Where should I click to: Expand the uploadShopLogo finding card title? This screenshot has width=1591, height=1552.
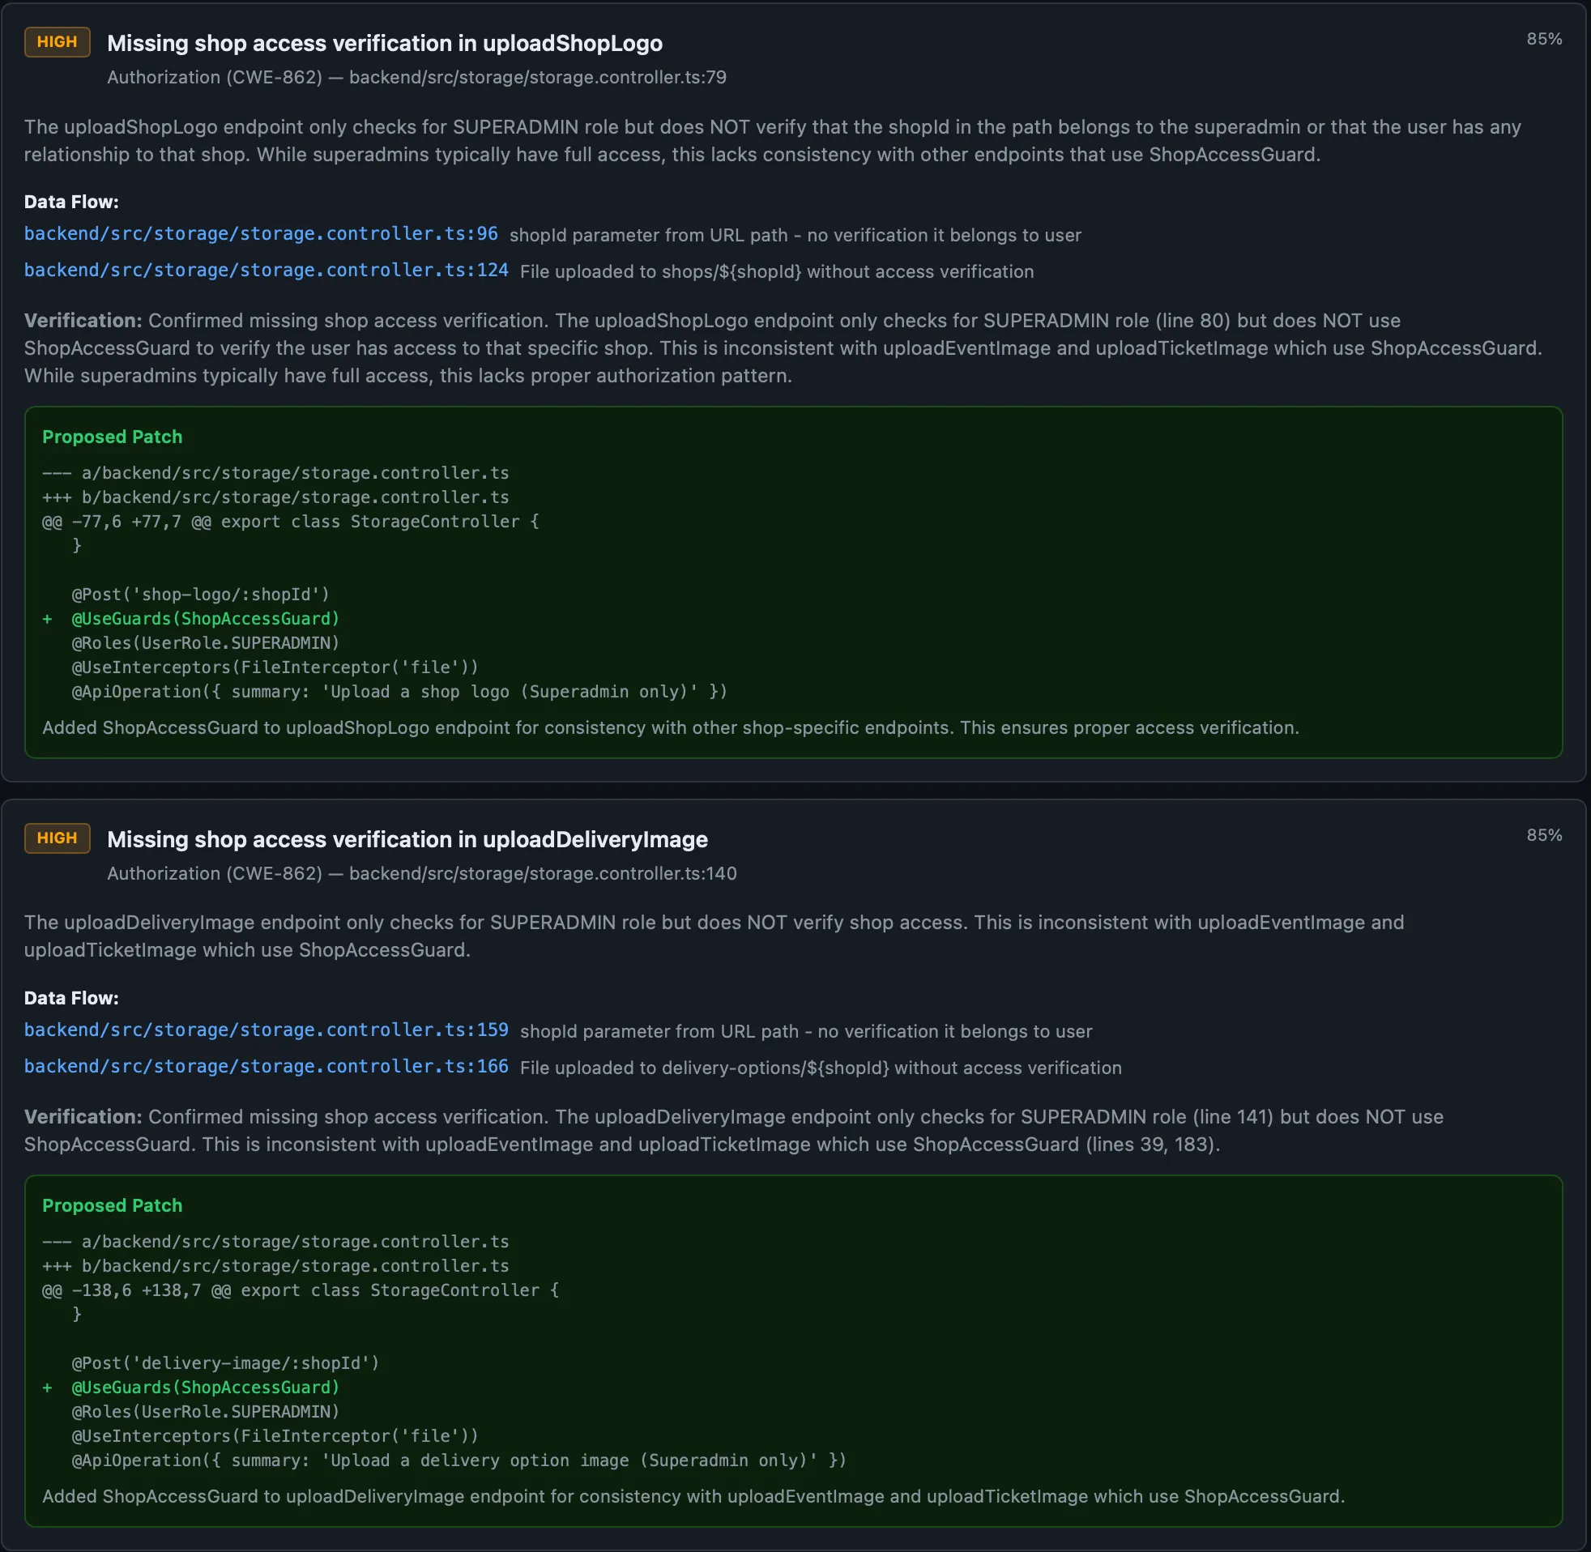(x=385, y=43)
